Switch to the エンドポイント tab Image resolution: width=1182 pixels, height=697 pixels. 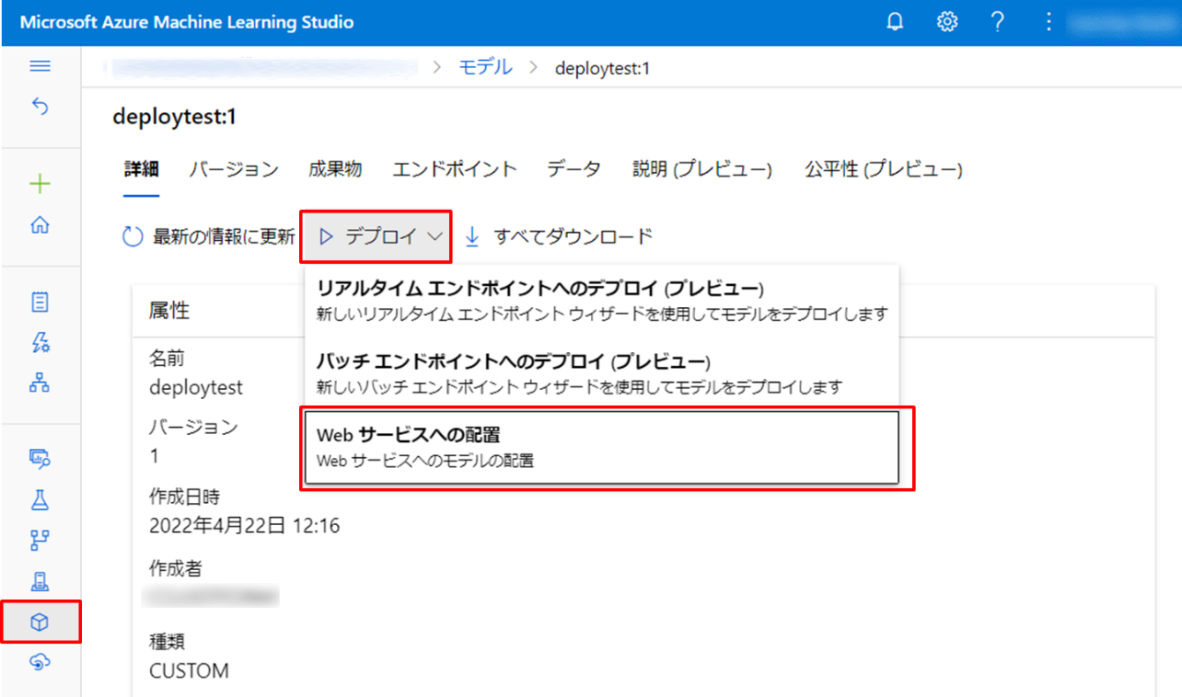[x=454, y=169]
